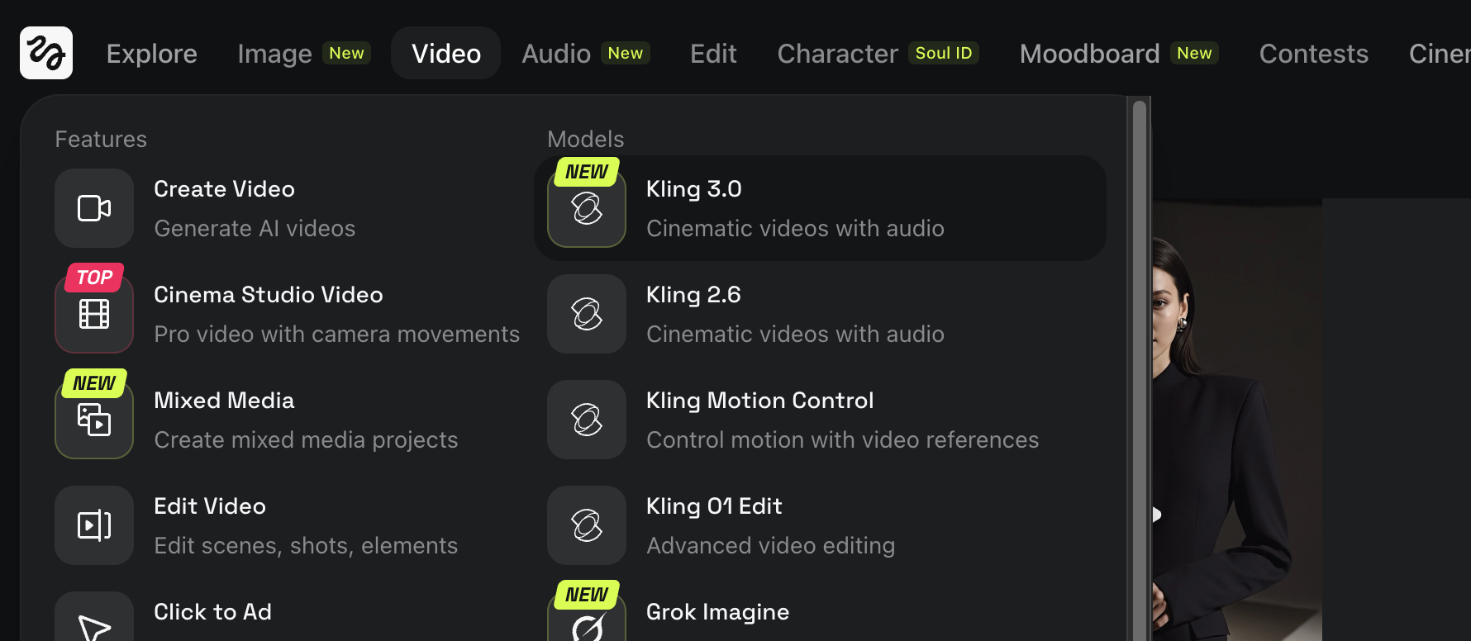Open the Explore tab
The image size is (1471, 641).
tap(152, 54)
